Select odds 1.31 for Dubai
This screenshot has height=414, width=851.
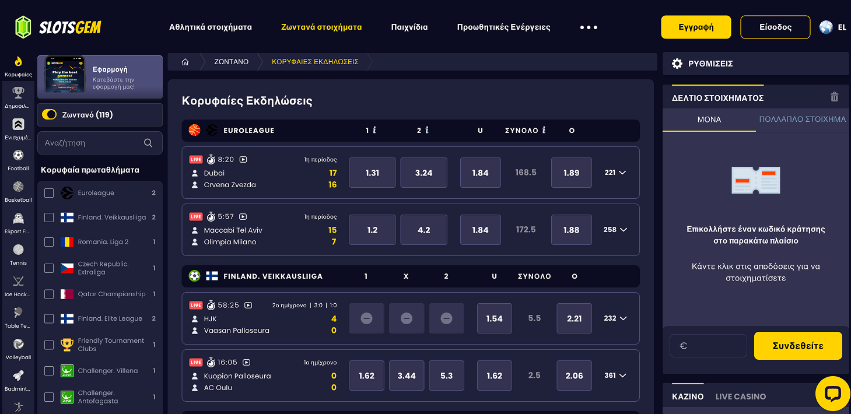(372, 173)
